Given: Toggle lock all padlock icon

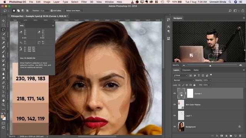Looking at the screenshot, I should [194, 85].
